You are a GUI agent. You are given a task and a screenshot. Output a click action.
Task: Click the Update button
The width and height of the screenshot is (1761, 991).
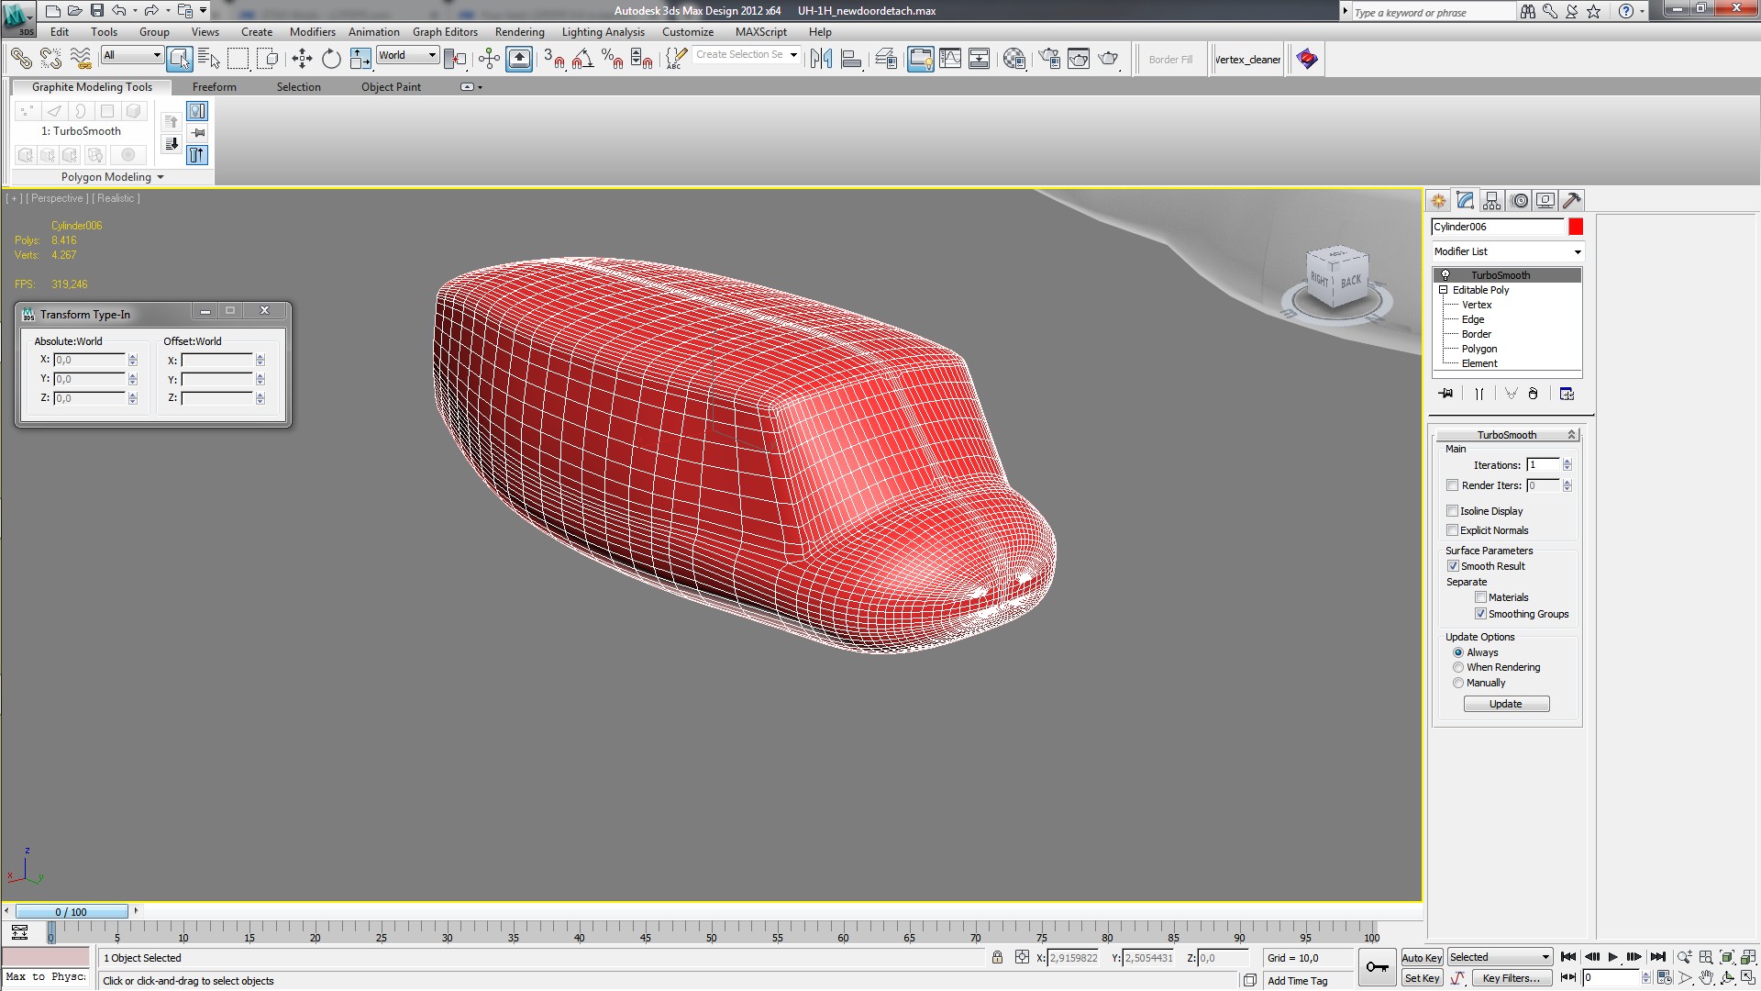(x=1505, y=704)
